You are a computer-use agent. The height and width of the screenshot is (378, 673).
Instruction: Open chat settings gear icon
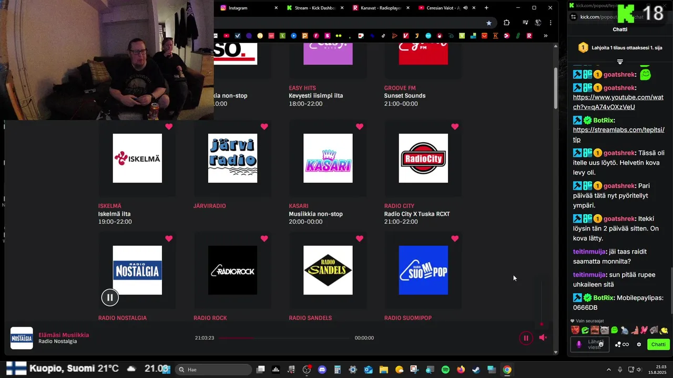click(639, 344)
